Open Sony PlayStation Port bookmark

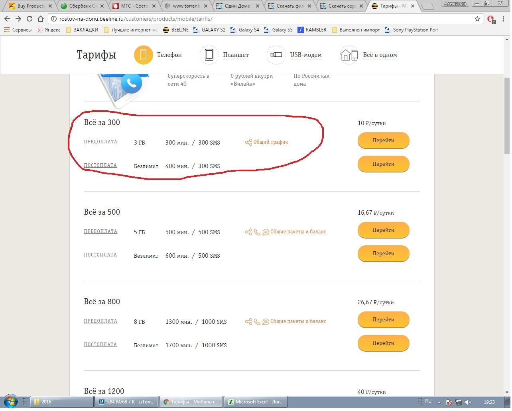(412, 30)
